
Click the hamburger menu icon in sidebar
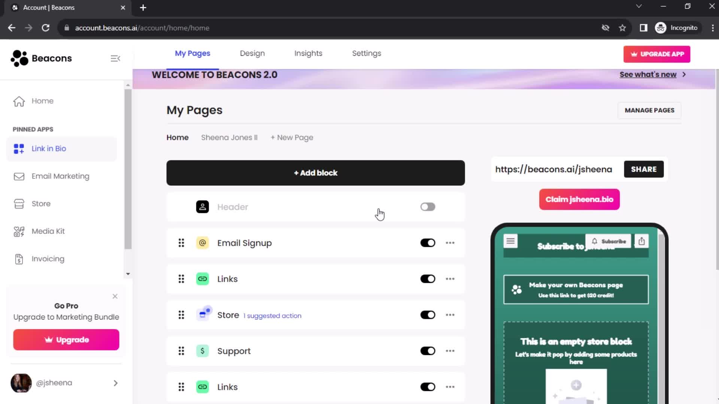click(115, 58)
